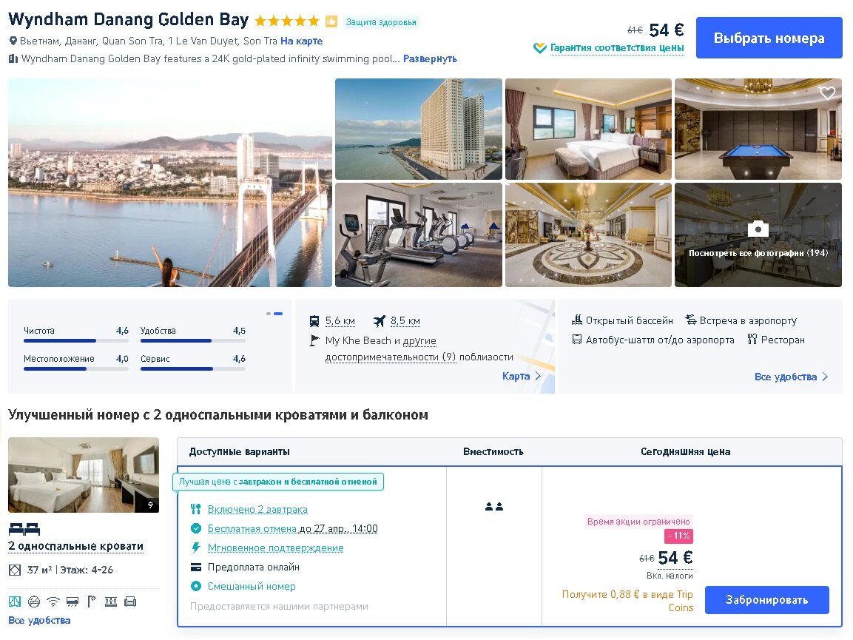Click the camera icon on photo gallery tile
This screenshot has height=640, width=853.
coord(758,229)
